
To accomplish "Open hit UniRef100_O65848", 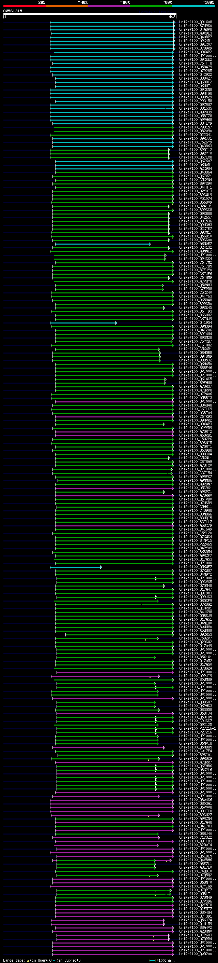I will (196, 300).
